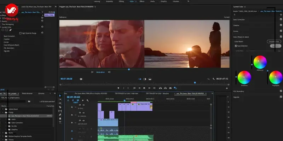
Task: Step forward one frame
Action: [149, 88]
